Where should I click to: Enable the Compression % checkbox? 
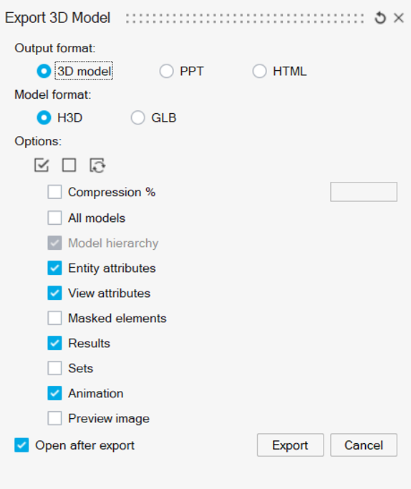tap(54, 192)
